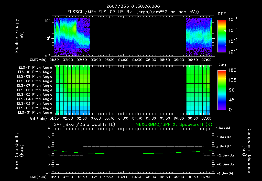Click the "Electron Energy (eV)" axis label
This screenshot has height=181, width=262.
coord(19,36)
